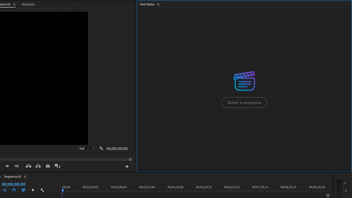352x198 pixels.
Task: Switch to the Metadata tab
Action: pyautogui.click(x=28, y=4)
